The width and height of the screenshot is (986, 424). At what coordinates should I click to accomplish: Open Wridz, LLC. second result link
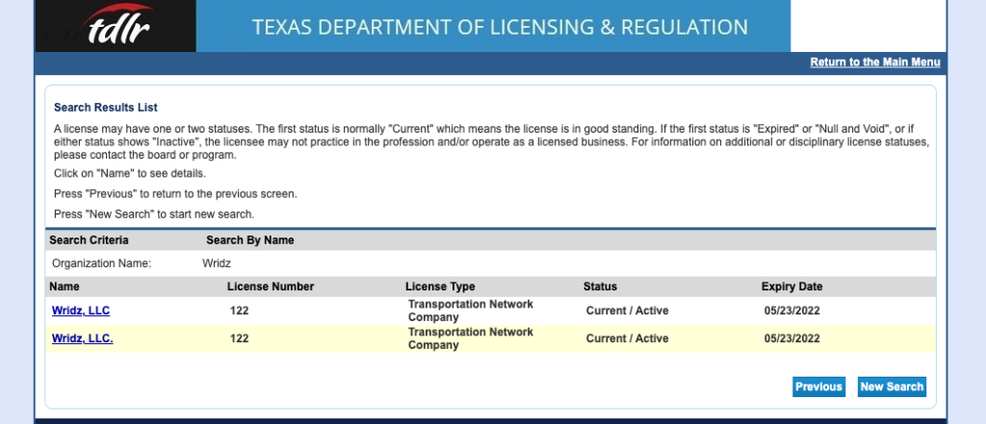(x=83, y=338)
